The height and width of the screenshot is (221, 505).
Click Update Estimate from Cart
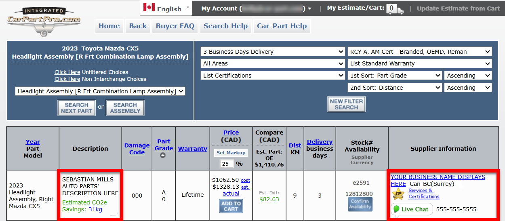[458, 8]
